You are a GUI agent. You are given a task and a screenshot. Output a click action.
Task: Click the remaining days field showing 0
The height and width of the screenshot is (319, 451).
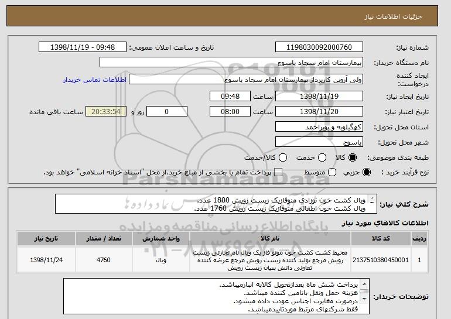coord(167,112)
